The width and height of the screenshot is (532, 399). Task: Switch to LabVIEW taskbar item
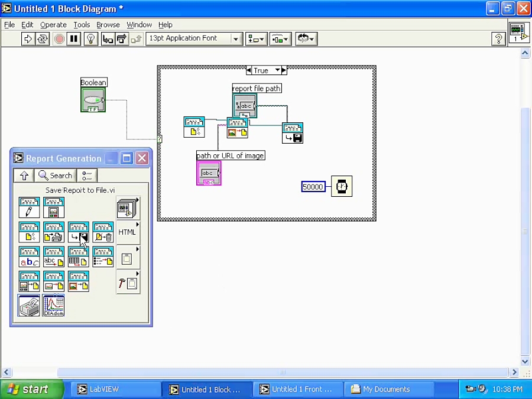click(x=115, y=389)
